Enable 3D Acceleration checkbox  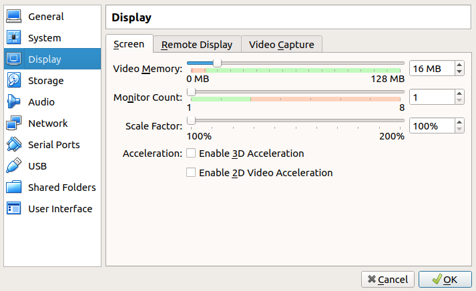pos(192,154)
